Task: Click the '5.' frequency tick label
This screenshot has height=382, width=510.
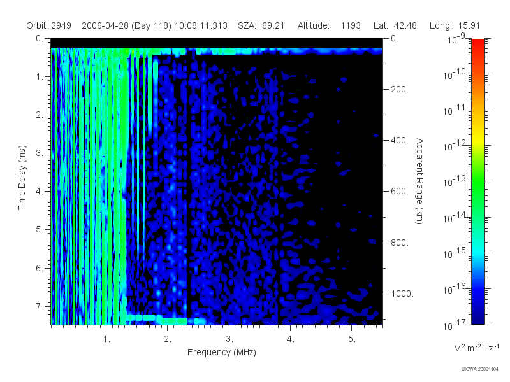Action: tap(352, 339)
